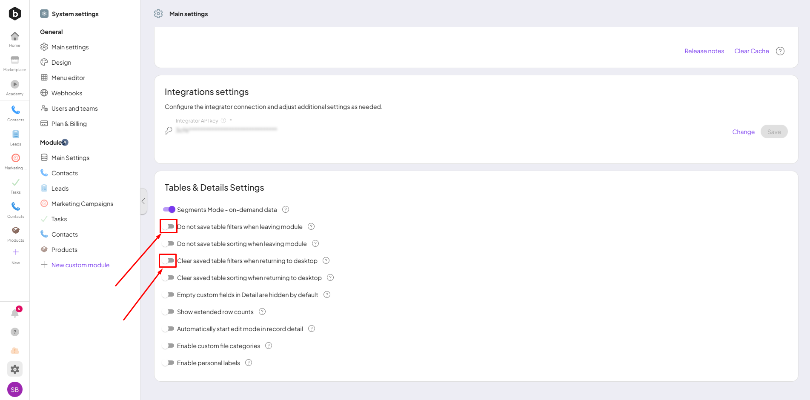The width and height of the screenshot is (810, 400).
Task: Click New custom module link
Action: tap(80, 265)
